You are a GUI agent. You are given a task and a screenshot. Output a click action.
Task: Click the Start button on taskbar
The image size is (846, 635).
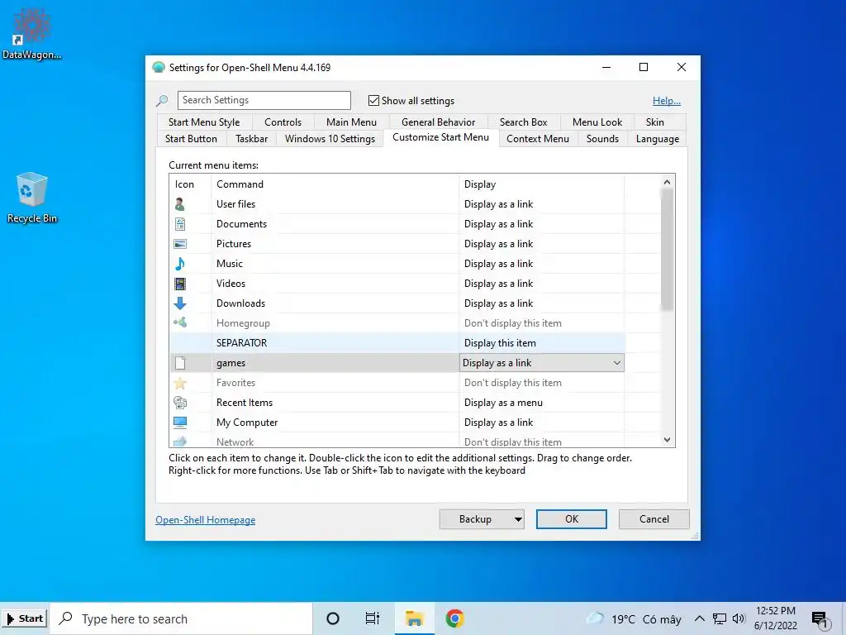[24, 618]
